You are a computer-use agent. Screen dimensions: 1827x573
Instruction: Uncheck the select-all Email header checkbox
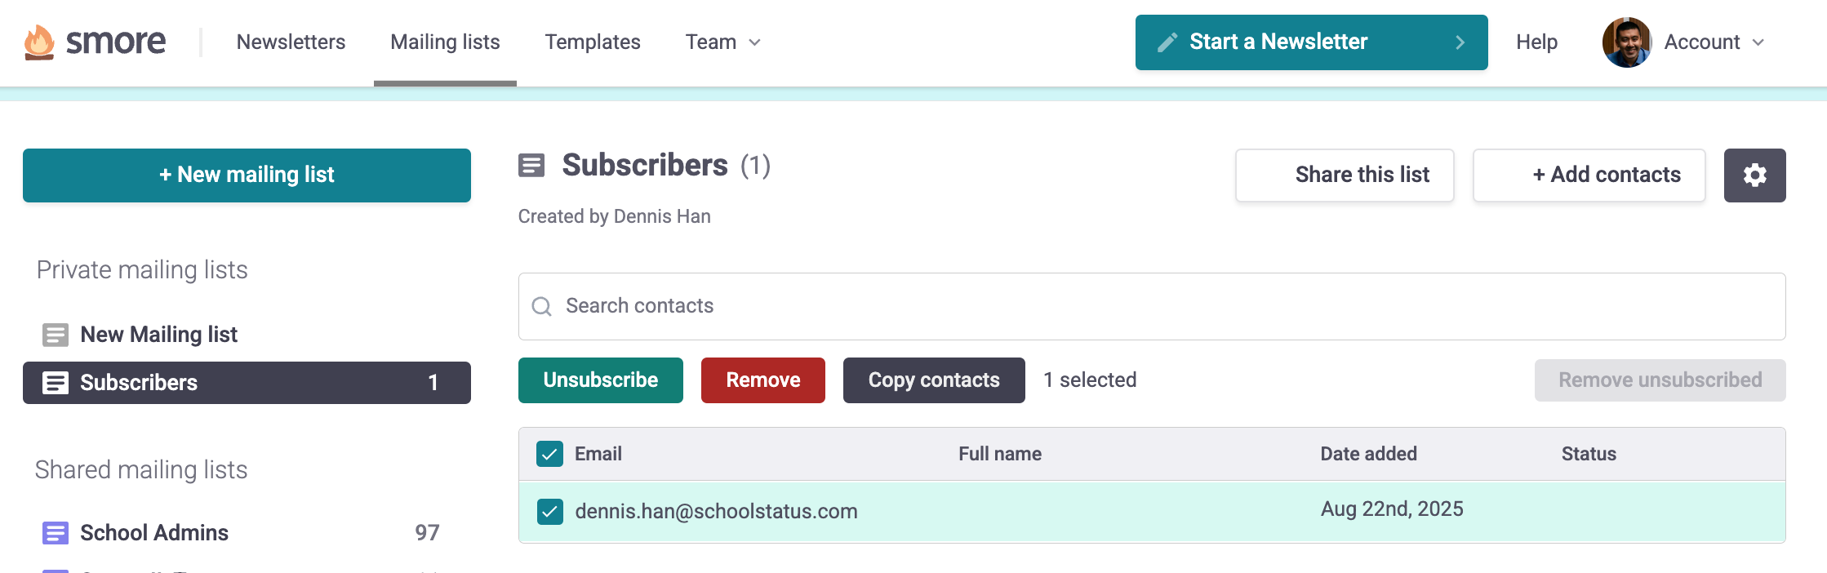coord(550,454)
